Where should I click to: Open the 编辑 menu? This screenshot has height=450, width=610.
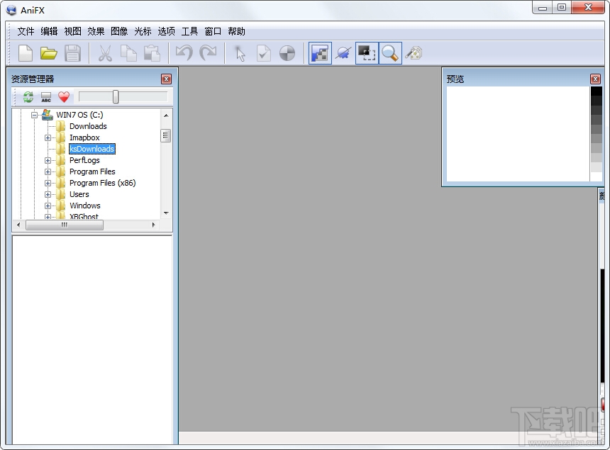pyautogui.click(x=49, y=31)
